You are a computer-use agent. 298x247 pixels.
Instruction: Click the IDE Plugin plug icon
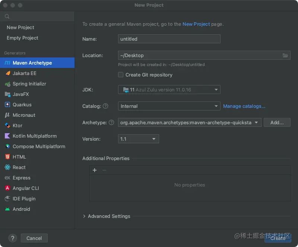(7, 198)
